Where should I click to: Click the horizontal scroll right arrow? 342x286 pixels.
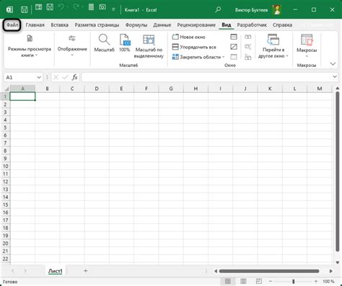(330, 271)
